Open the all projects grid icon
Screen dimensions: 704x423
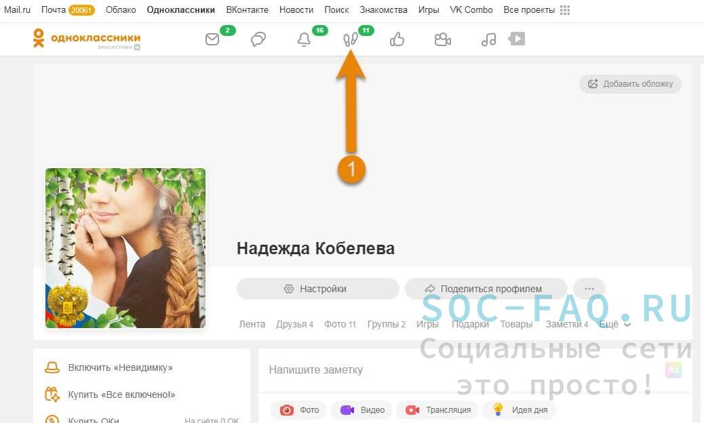pyautogui.click(x=565, y=10)
